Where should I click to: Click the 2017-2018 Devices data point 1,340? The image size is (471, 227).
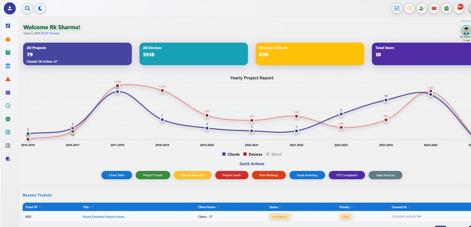(x=117, y=86)
